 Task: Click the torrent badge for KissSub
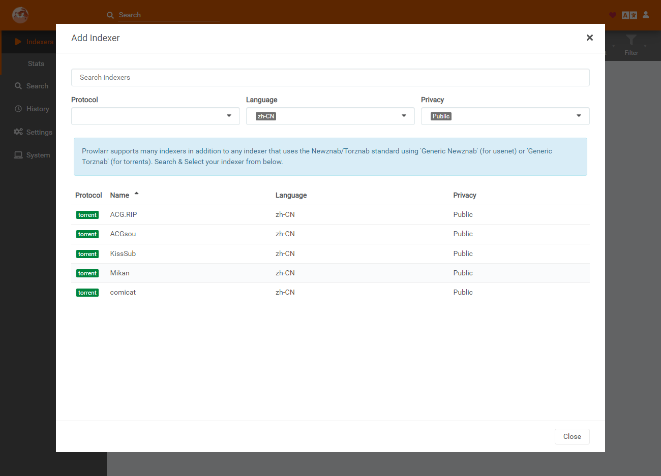pos(87,254)
